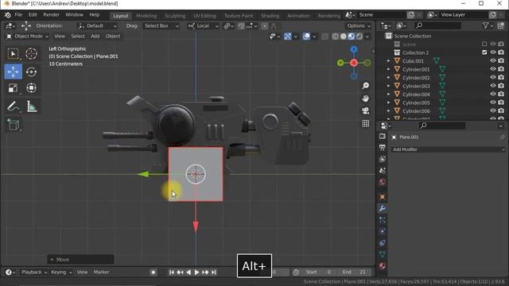Click the End frame field
This screenshot has height=286, width=509.
coord(355,272)
